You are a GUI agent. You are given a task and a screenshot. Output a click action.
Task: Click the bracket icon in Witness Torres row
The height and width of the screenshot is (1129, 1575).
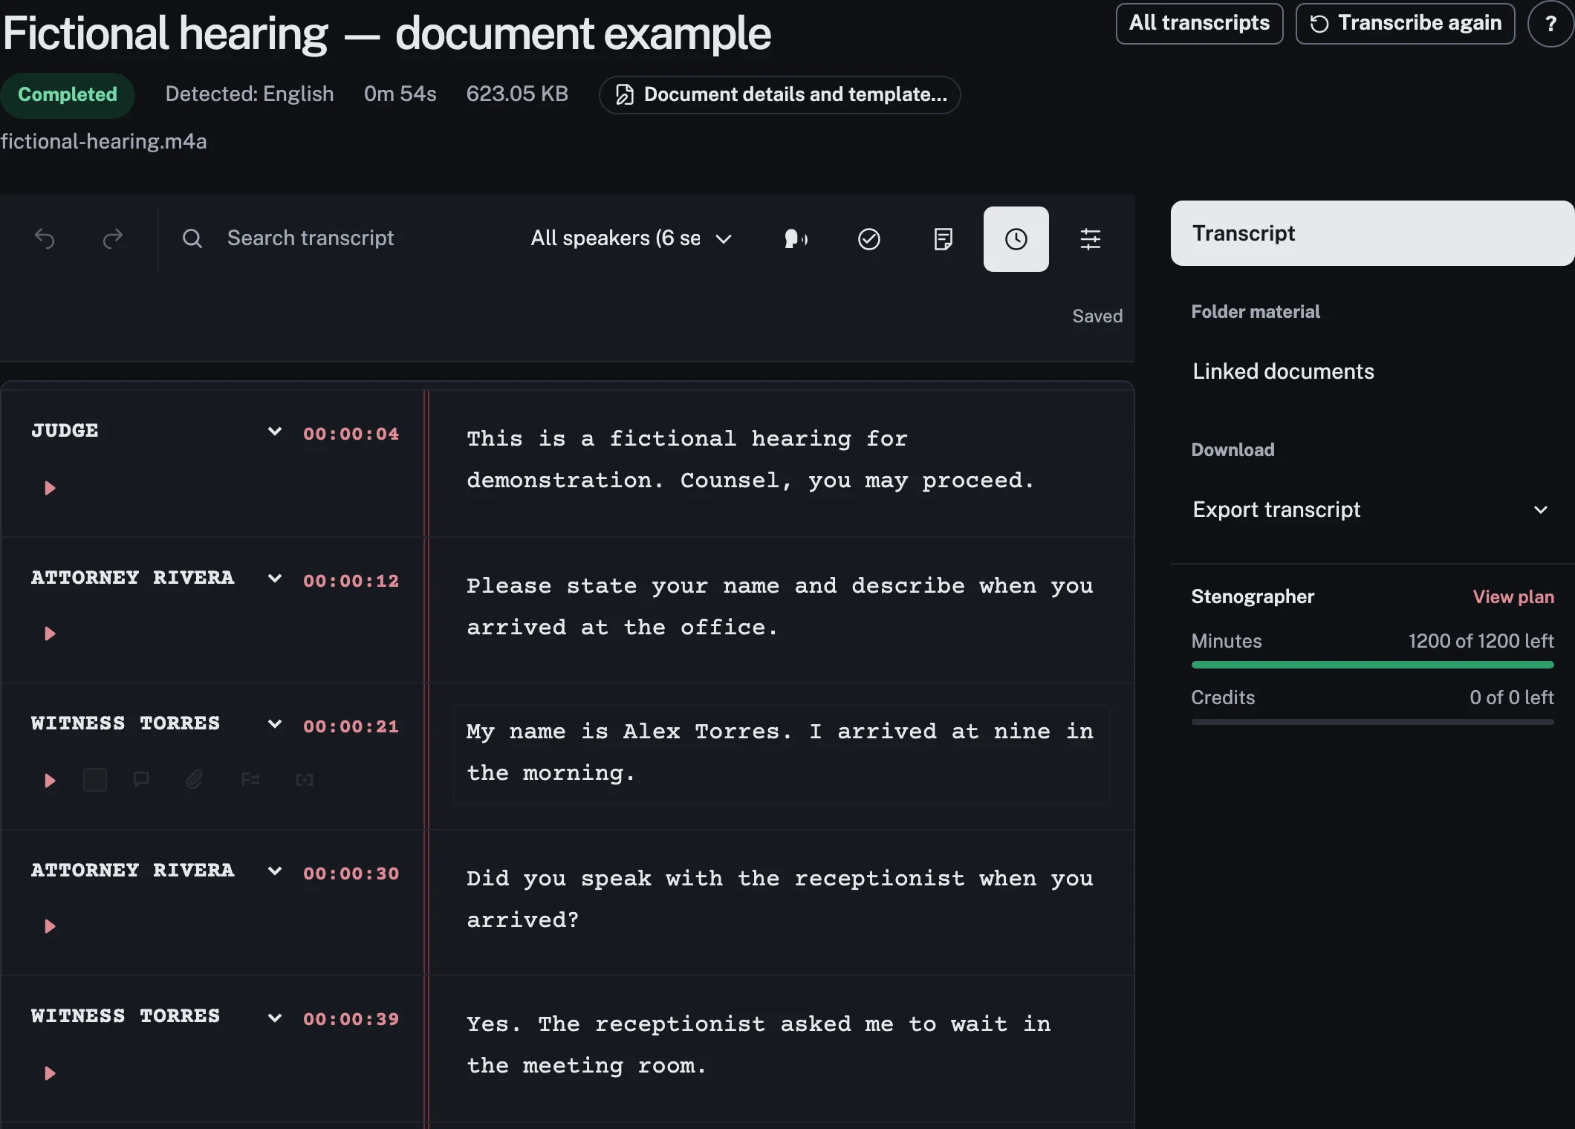[305, 779]
